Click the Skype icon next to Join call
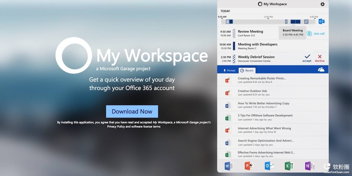The width and height of the screenshot is (352, 176). [x=309, y=34]
